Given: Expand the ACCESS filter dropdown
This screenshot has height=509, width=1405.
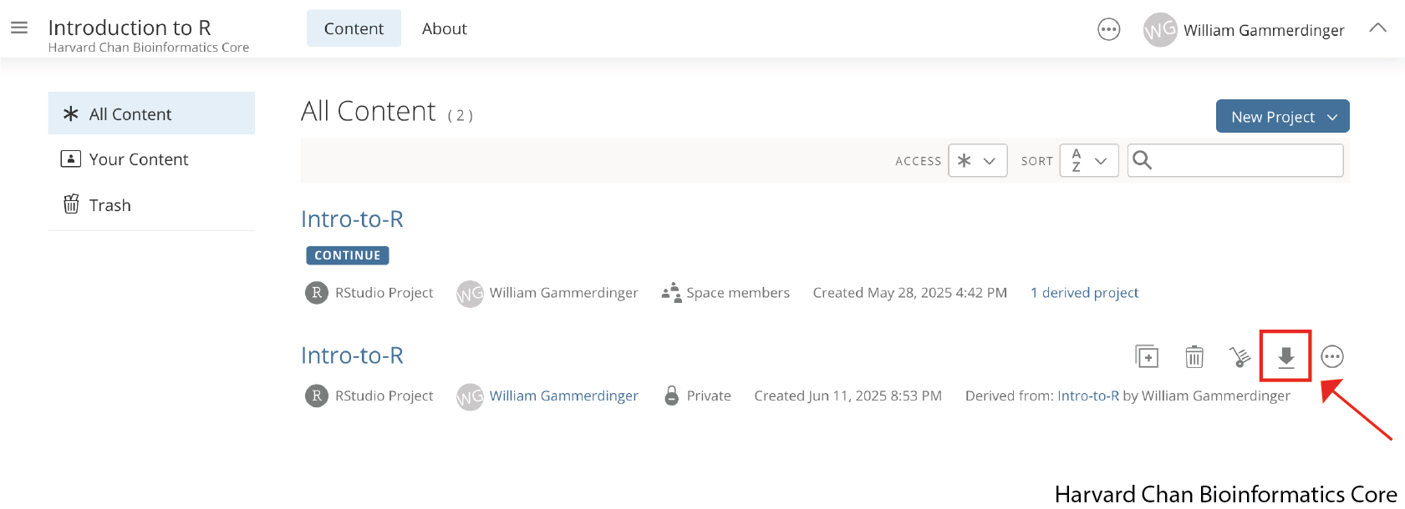Looking at the screenshot, I should pos(977,160).
